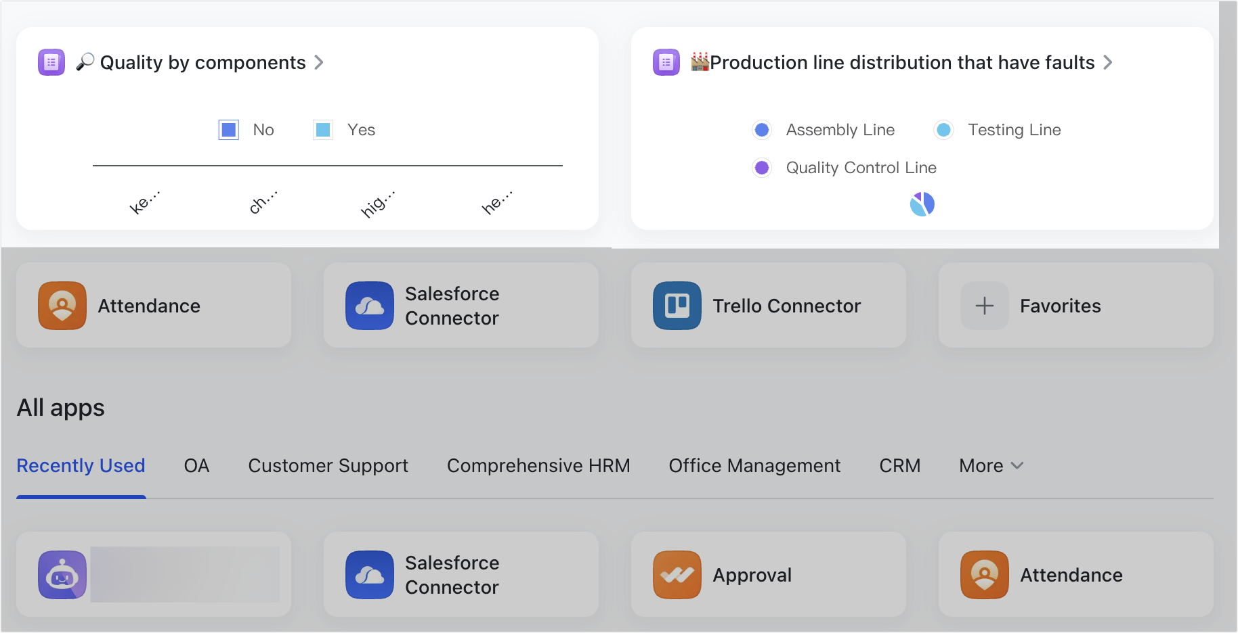Click the plus icon for Favorites
This screenshot has height=633, width=1238.
point(985,306)
